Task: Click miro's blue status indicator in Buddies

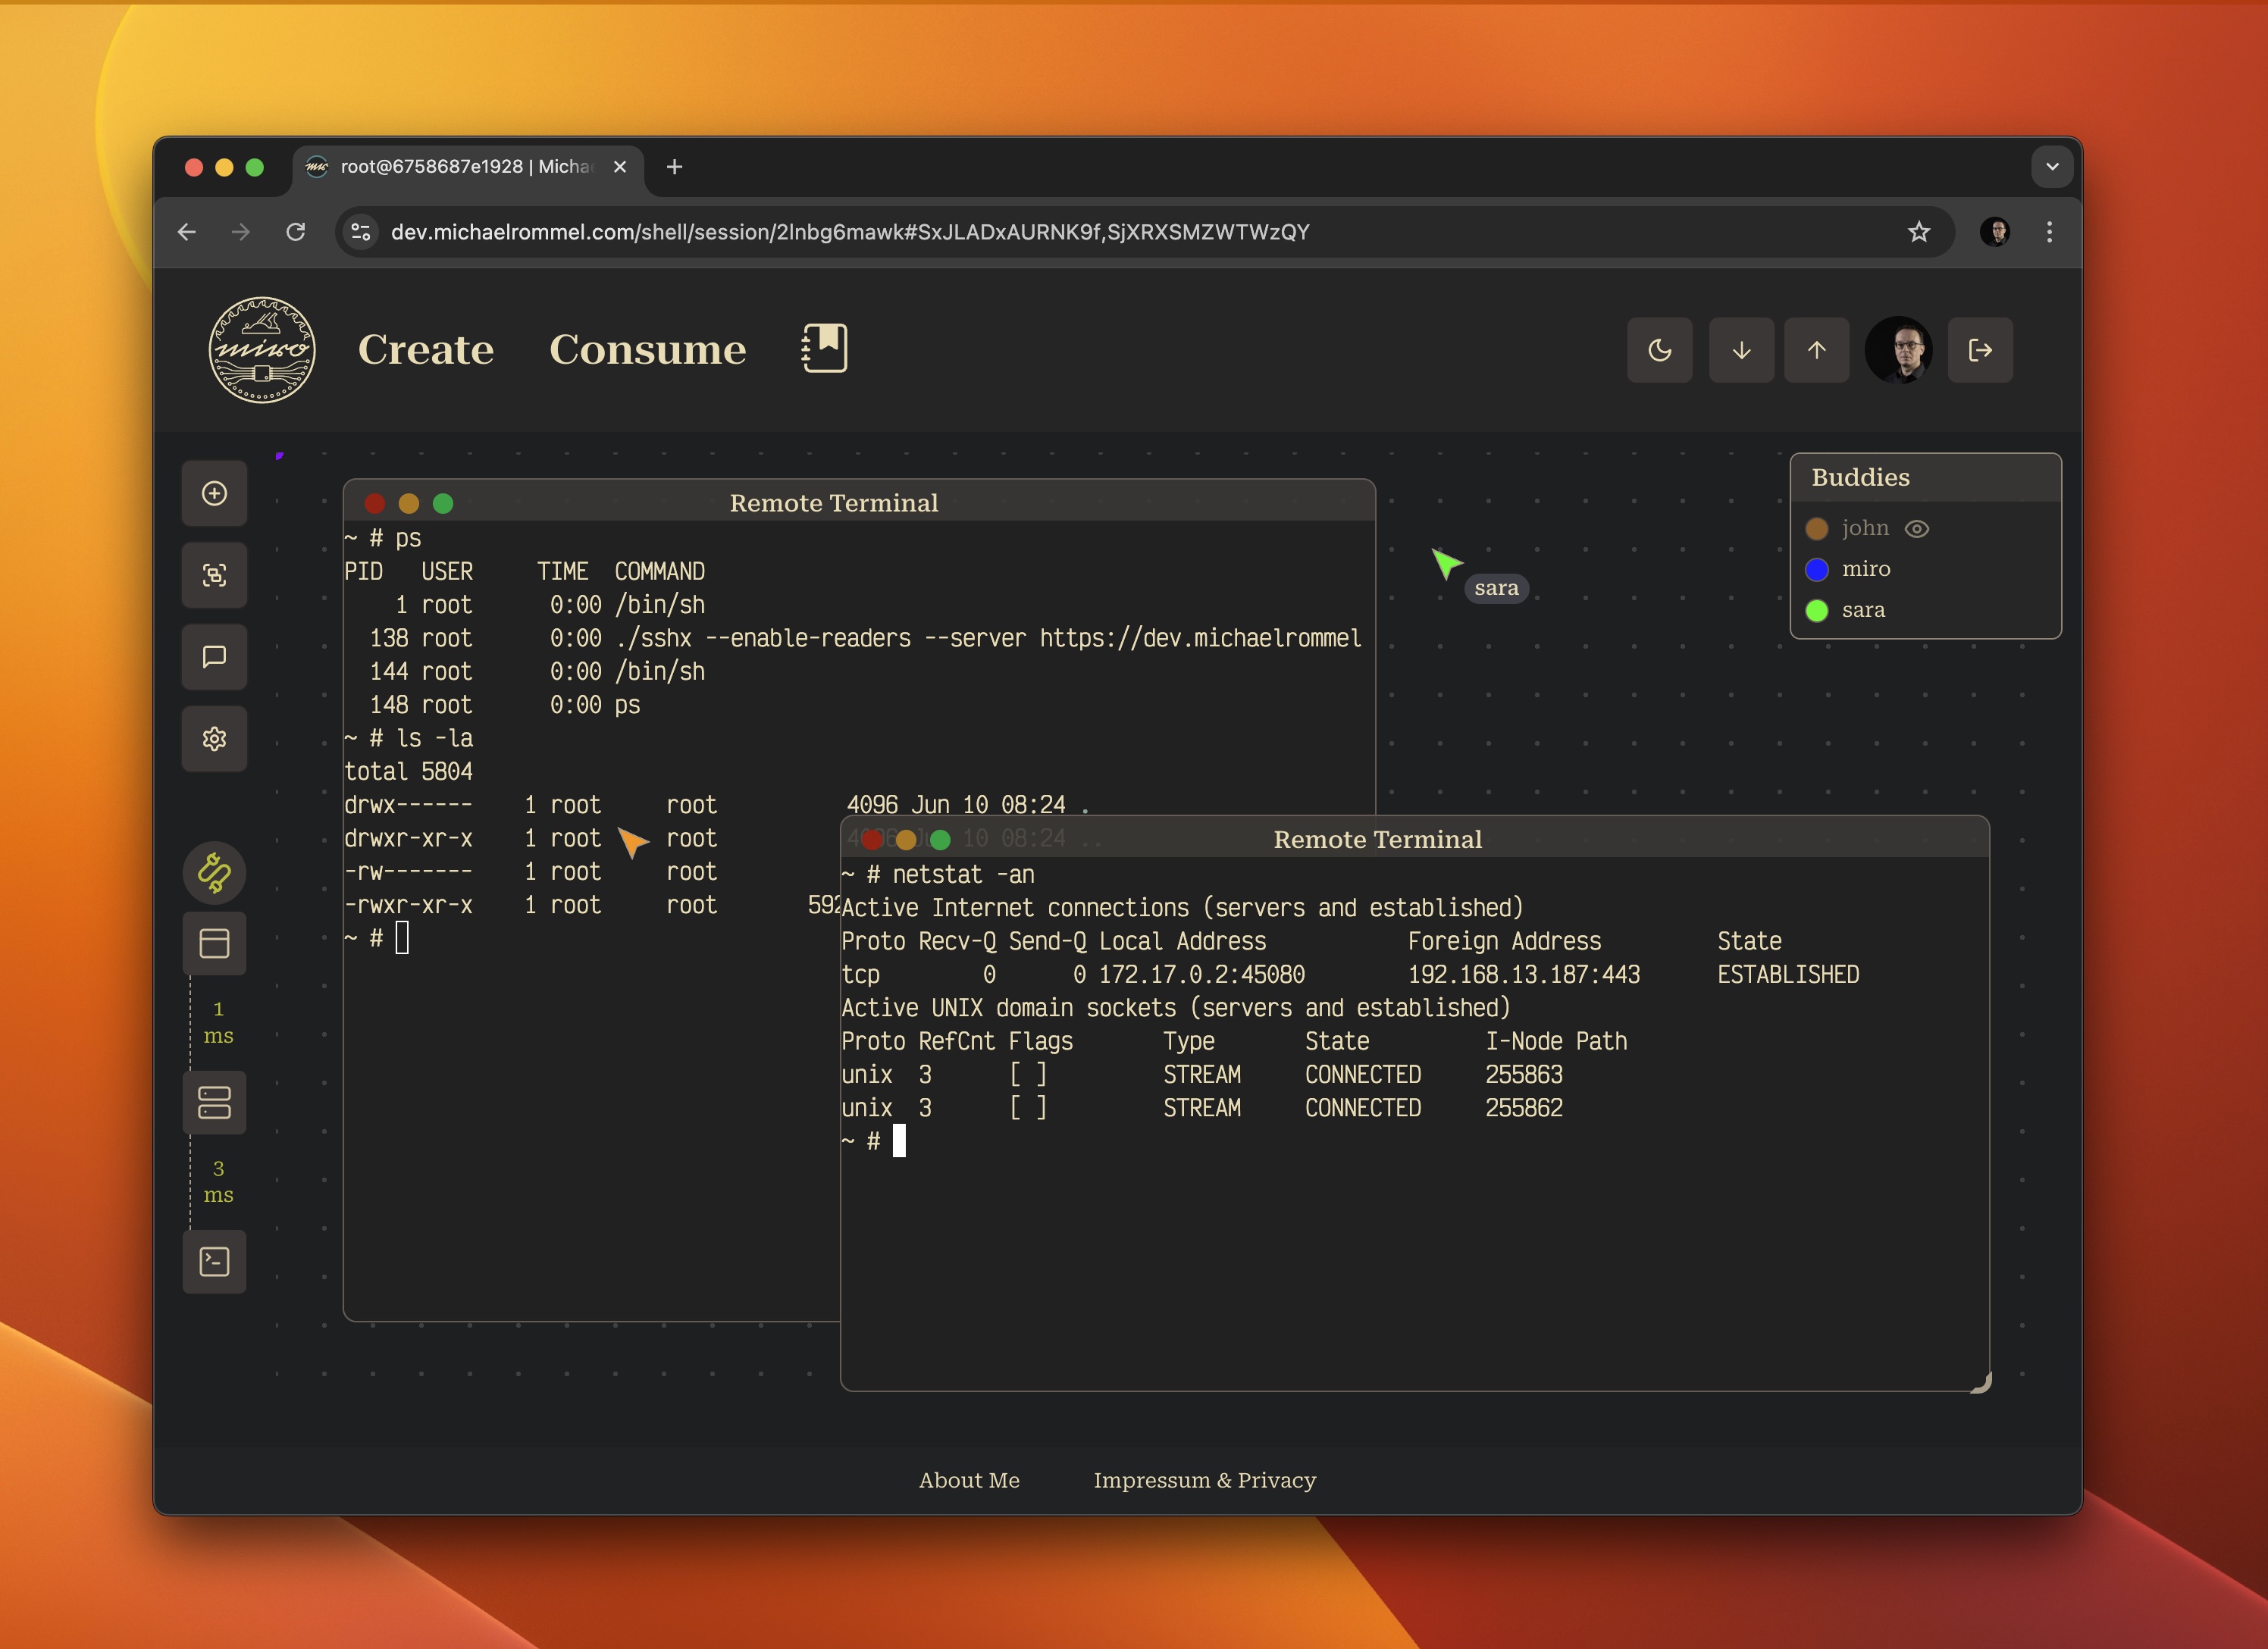Action: point(1817,569)
